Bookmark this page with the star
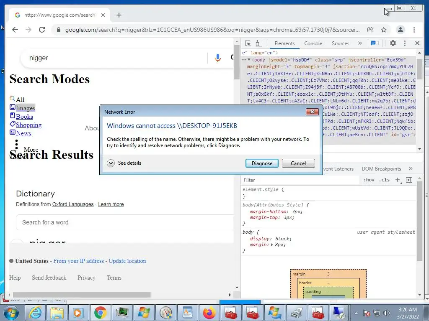The width and height of the screenshot is (429, 321). pyautogui.click(x=384, y=30)
